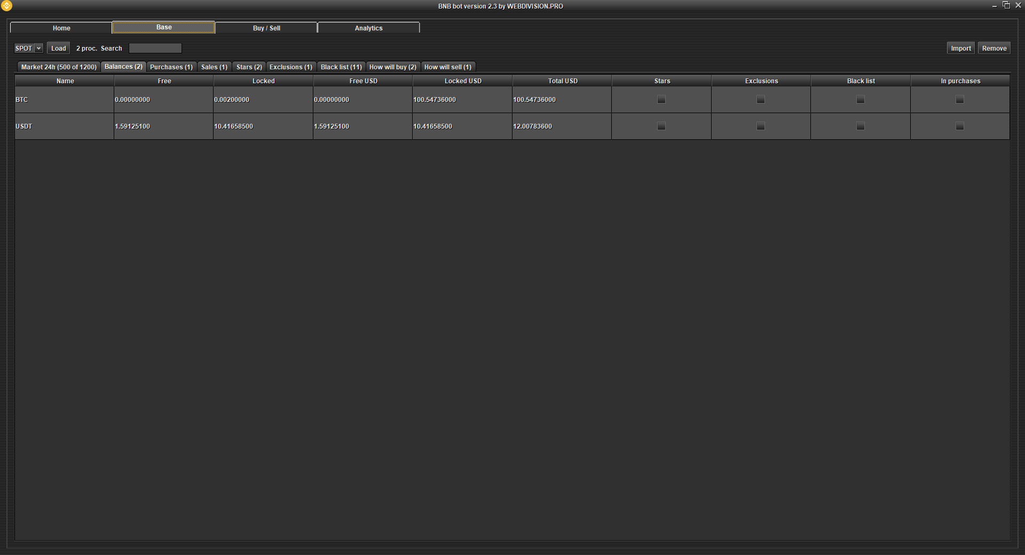
Task: Restore the window using the maximize icon
Action: click(1006, 5)
